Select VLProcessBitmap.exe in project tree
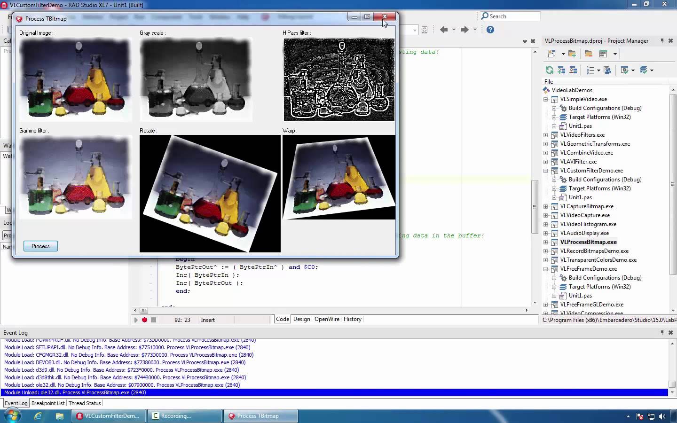Screen dimensions: 677x423 [x=588, y=242]
